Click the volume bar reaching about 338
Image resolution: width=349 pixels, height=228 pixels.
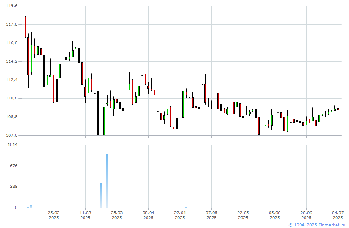click(x=101, y=196)
